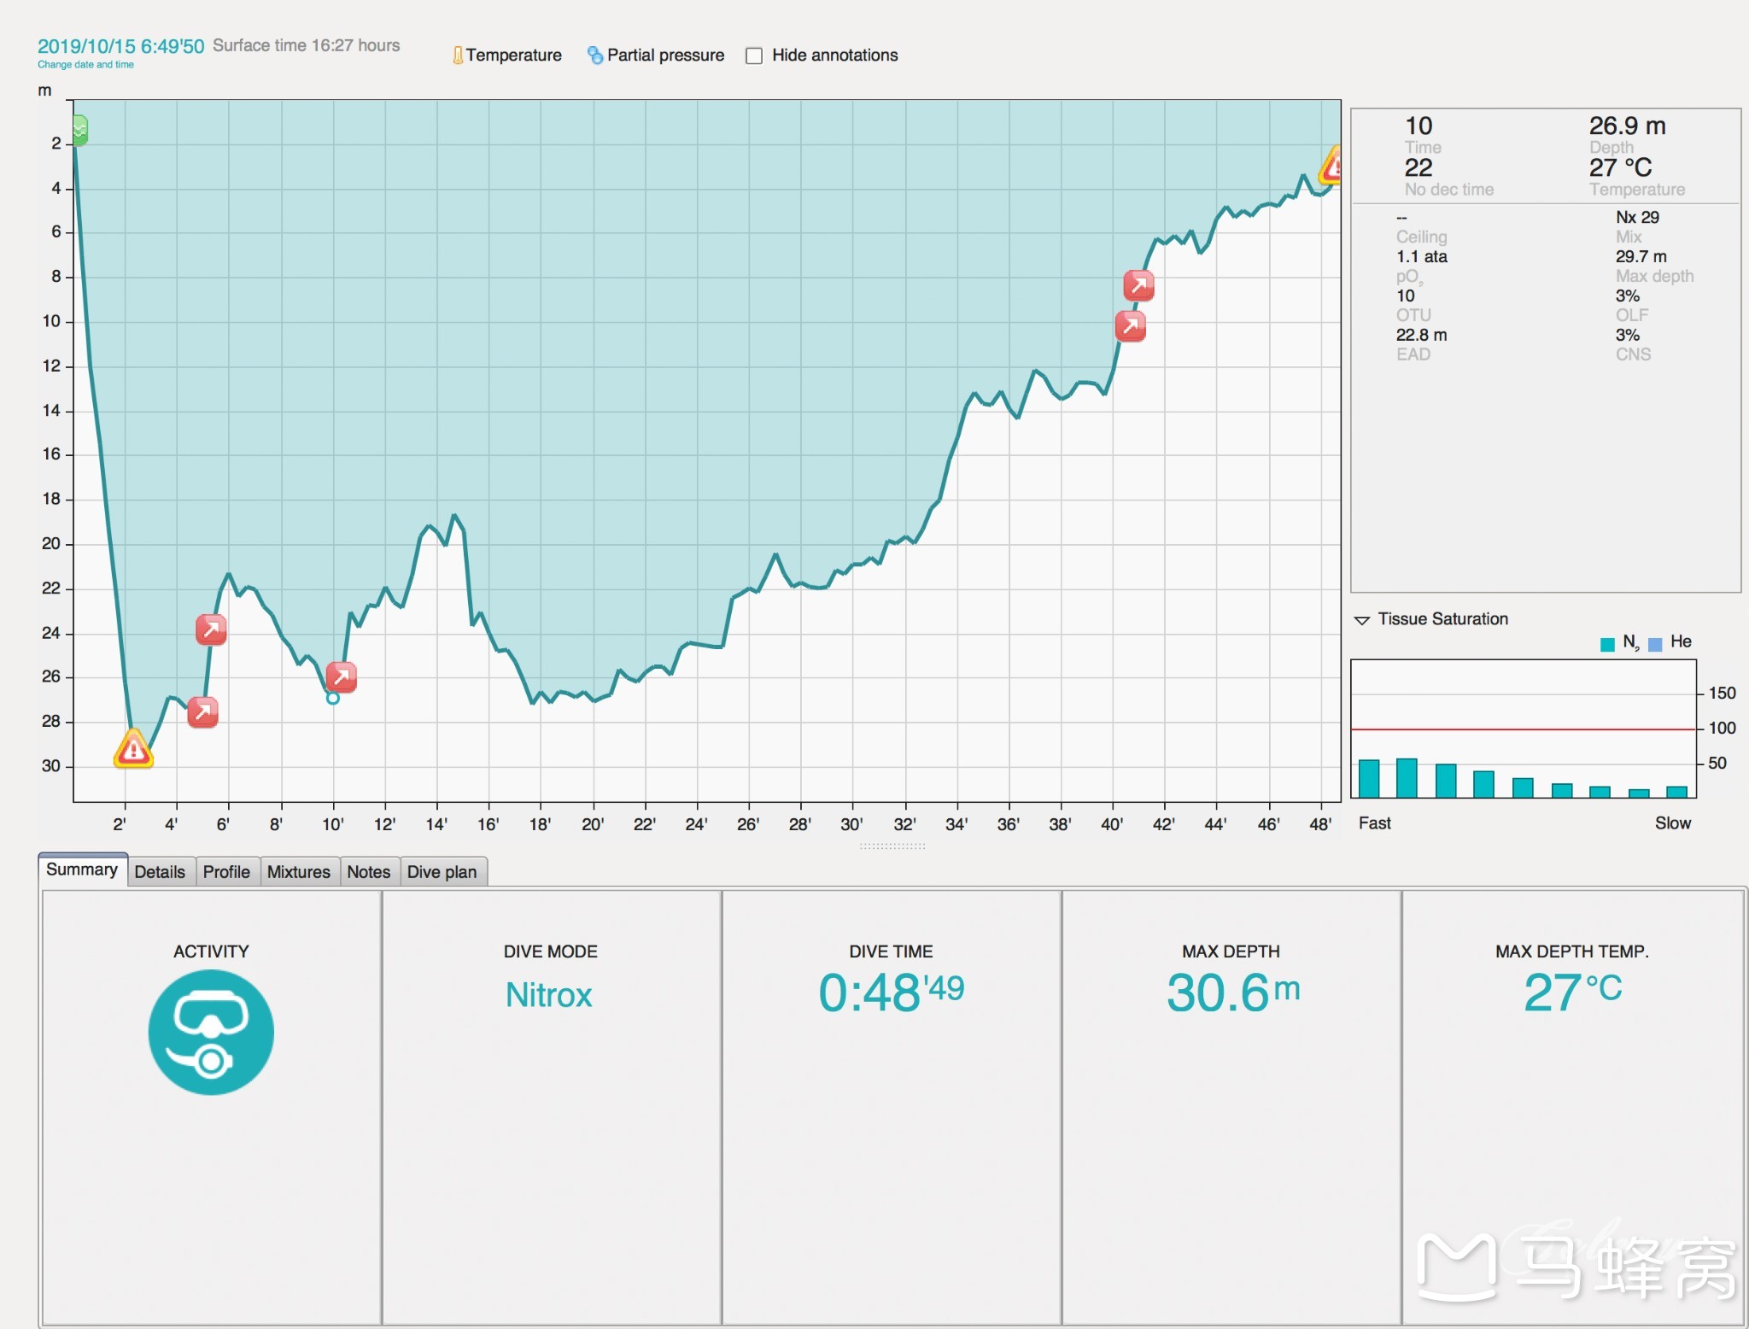The height and width of the screenshot is (1329, 1749).
Task: Click the Surface time 16:27 hours text
Action: pos(307,45)
